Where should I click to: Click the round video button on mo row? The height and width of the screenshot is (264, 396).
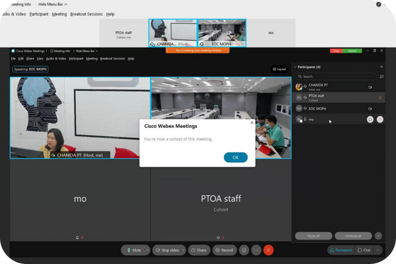[x=370, y=119]
